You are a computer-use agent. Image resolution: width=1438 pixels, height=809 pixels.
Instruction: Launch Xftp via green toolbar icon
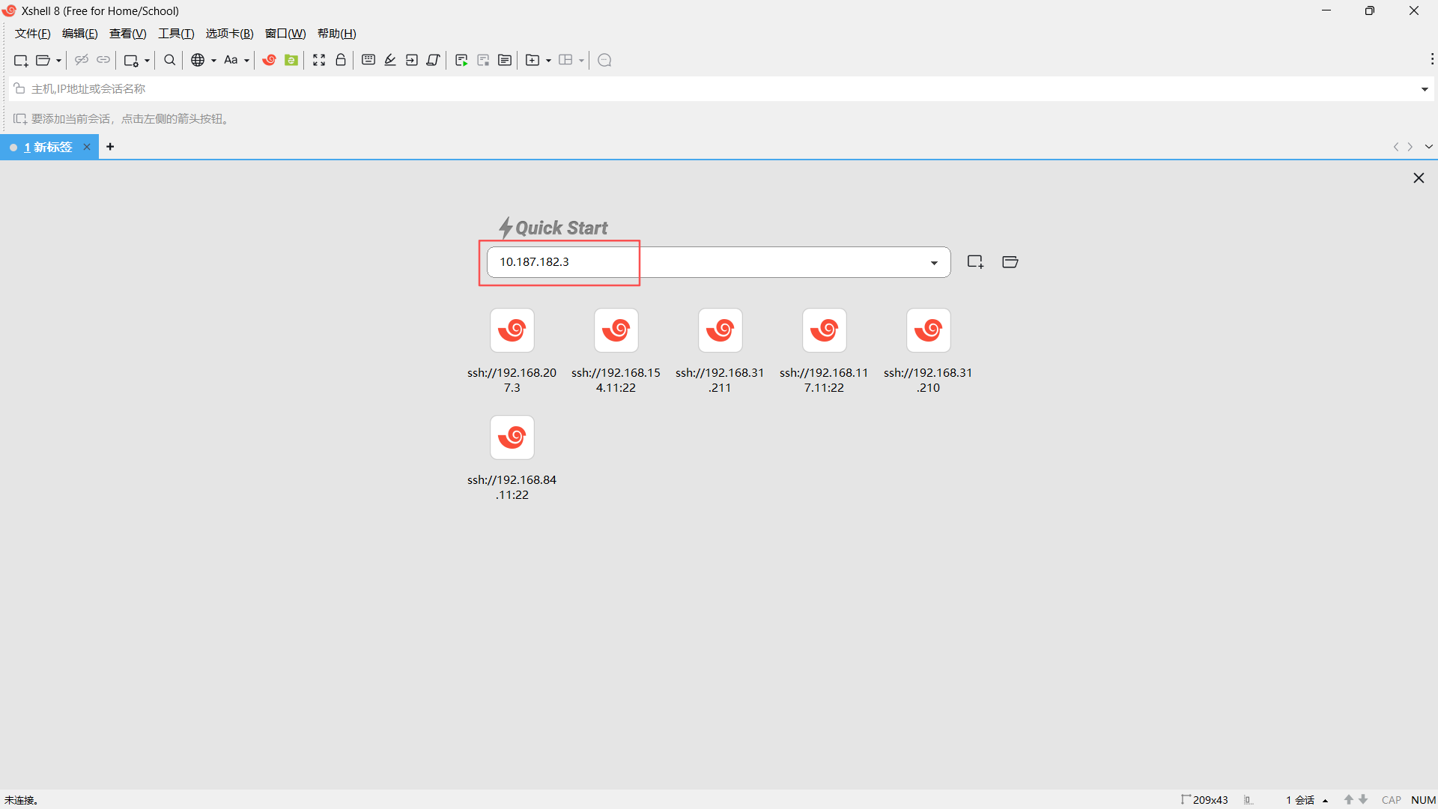pyautogui.click(x=291, y=60)
